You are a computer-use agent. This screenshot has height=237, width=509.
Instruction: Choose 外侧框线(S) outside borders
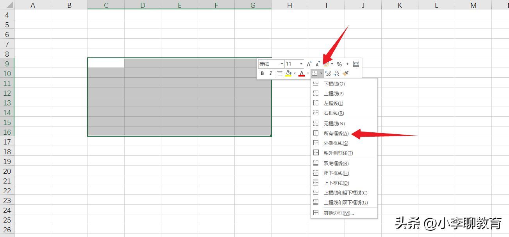click(344, 143)
